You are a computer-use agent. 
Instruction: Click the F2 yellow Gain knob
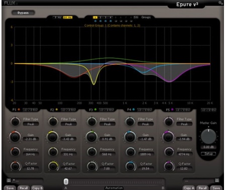(x=53, y=137)
